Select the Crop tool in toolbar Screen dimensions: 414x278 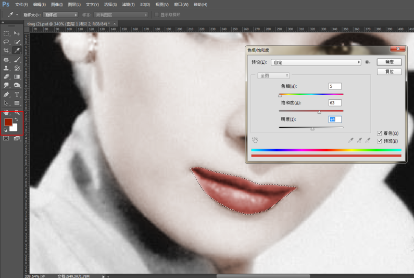coord(6,50)
